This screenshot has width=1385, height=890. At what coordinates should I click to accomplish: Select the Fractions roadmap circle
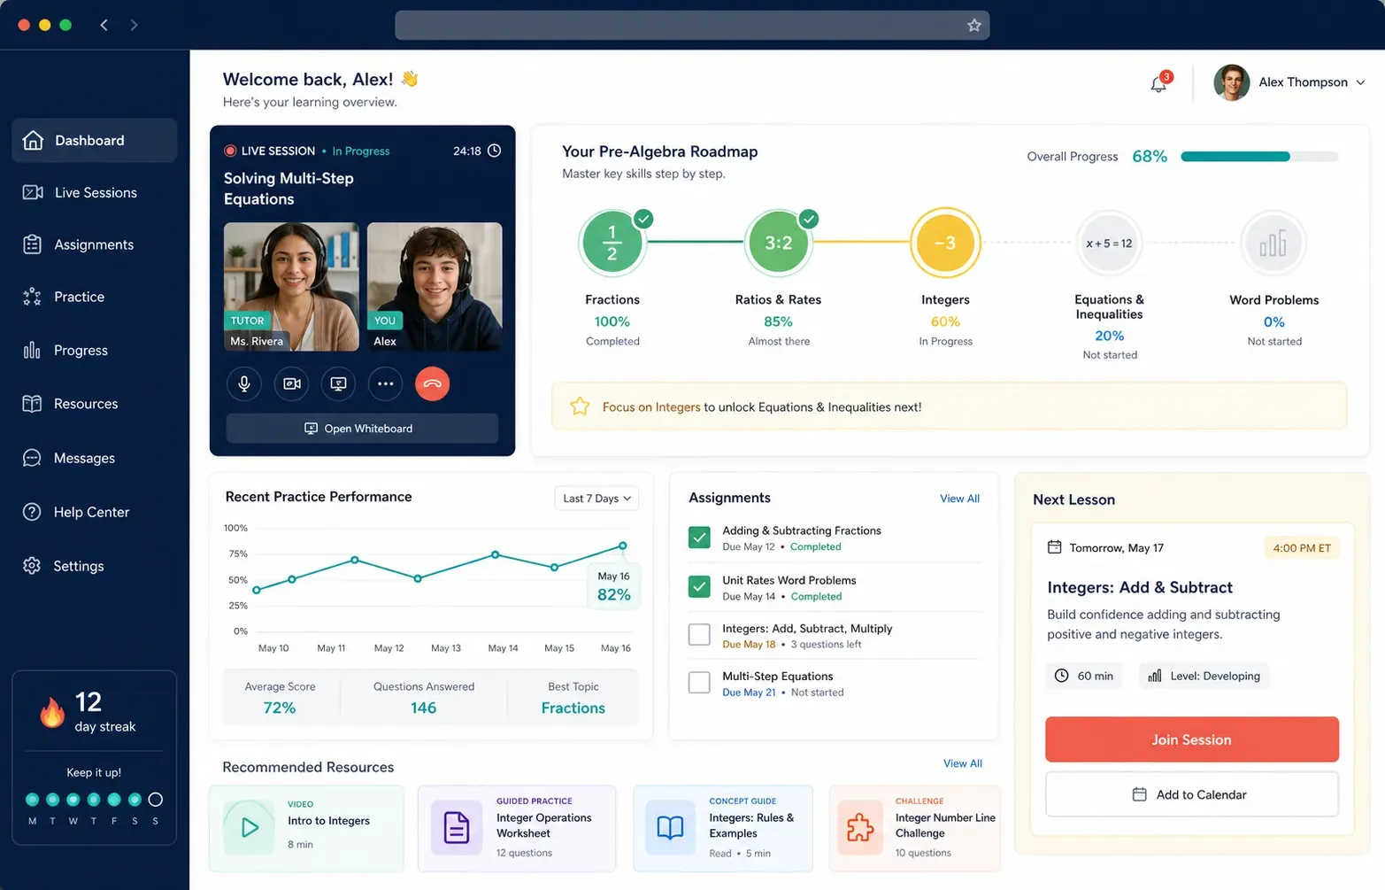(x=612, y=243)
